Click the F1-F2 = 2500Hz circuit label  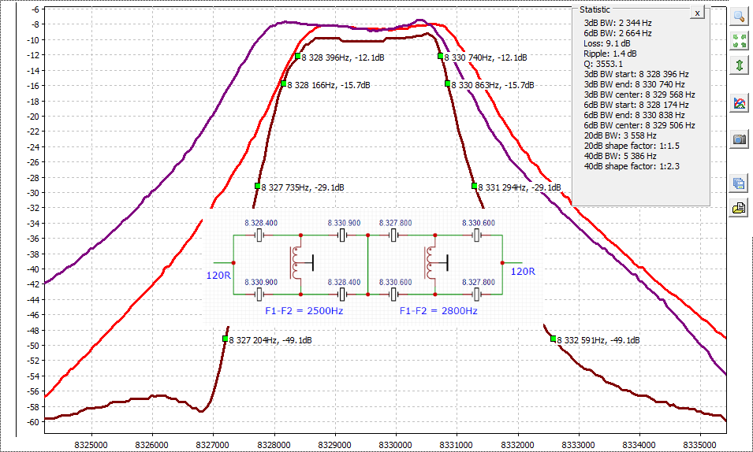point(304,311)
